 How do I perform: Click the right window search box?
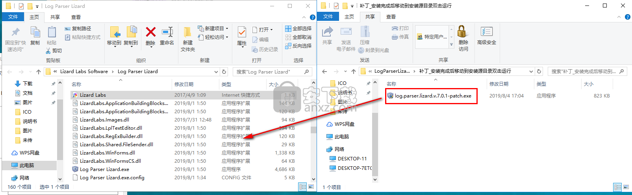[x=587, y=71]
